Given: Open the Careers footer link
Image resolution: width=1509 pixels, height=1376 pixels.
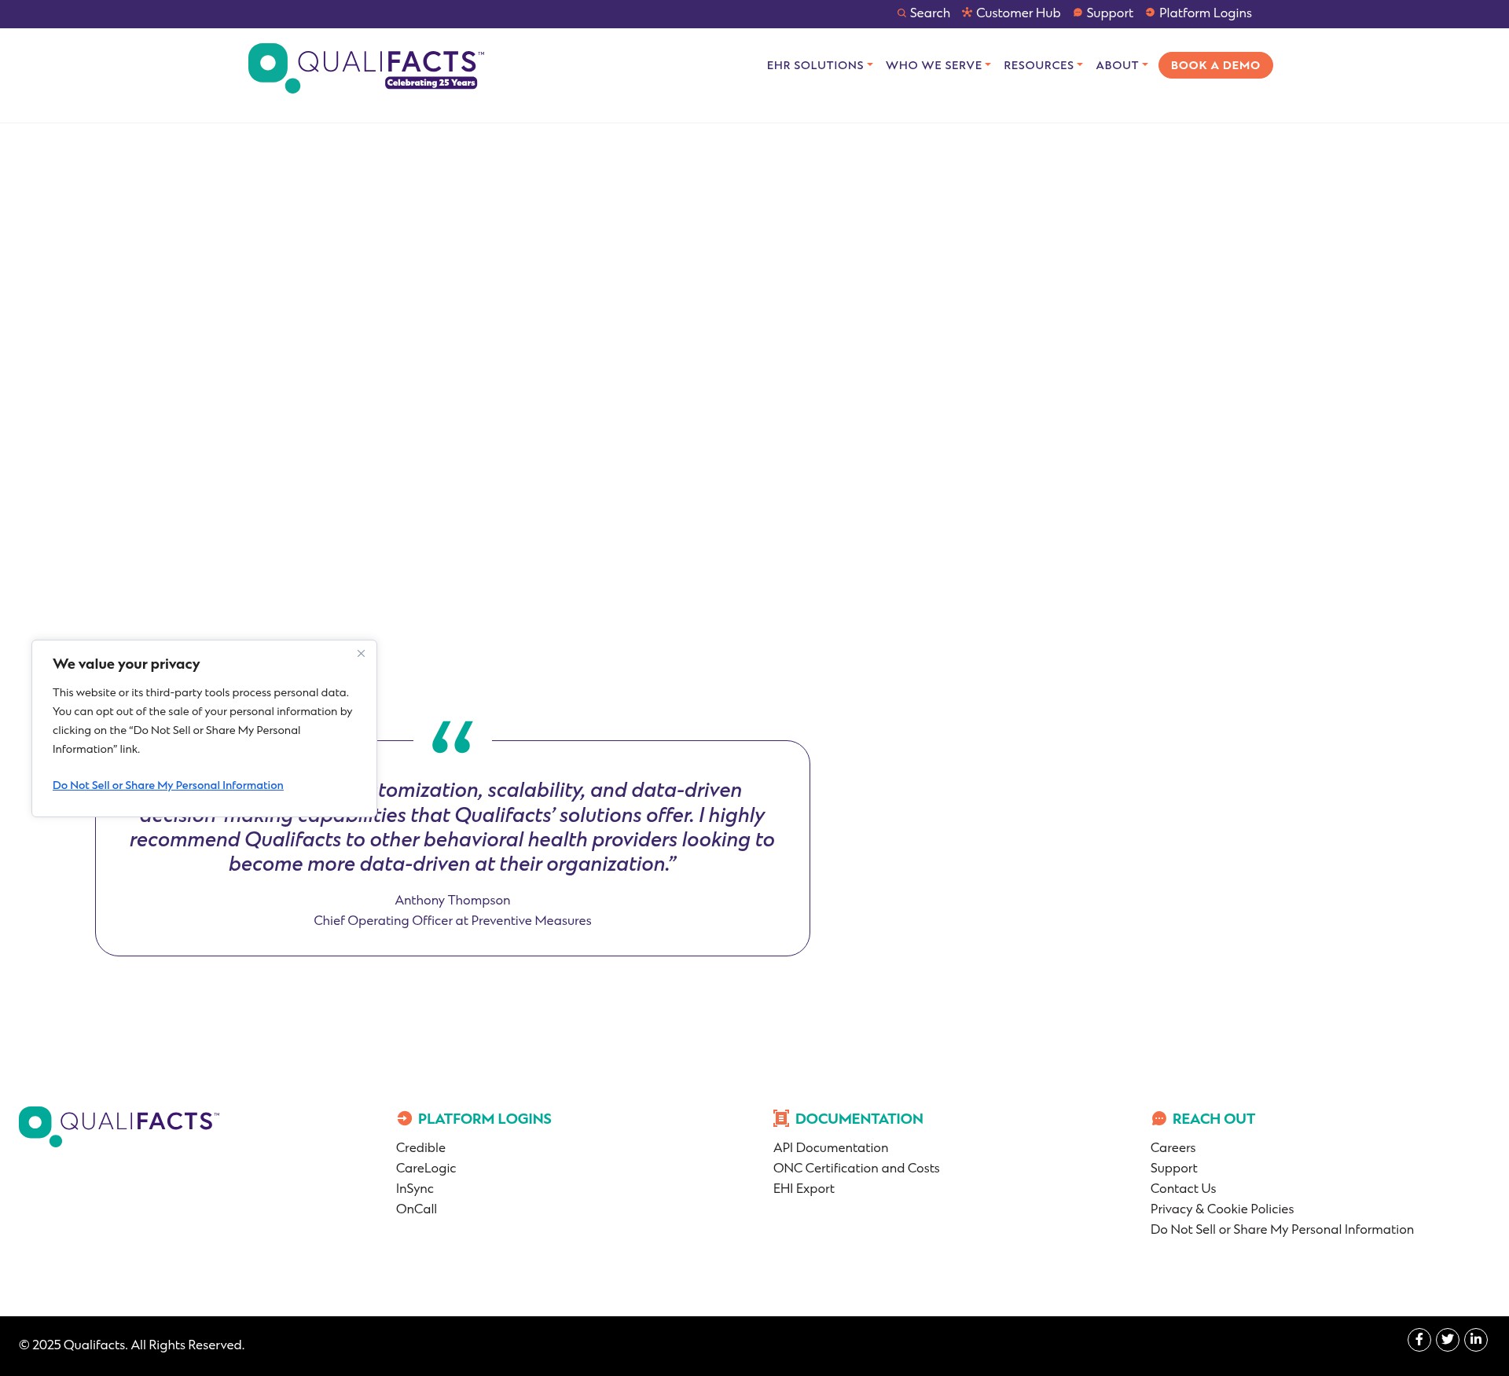Looking at the screenshot, I should click(1173, 1147).
